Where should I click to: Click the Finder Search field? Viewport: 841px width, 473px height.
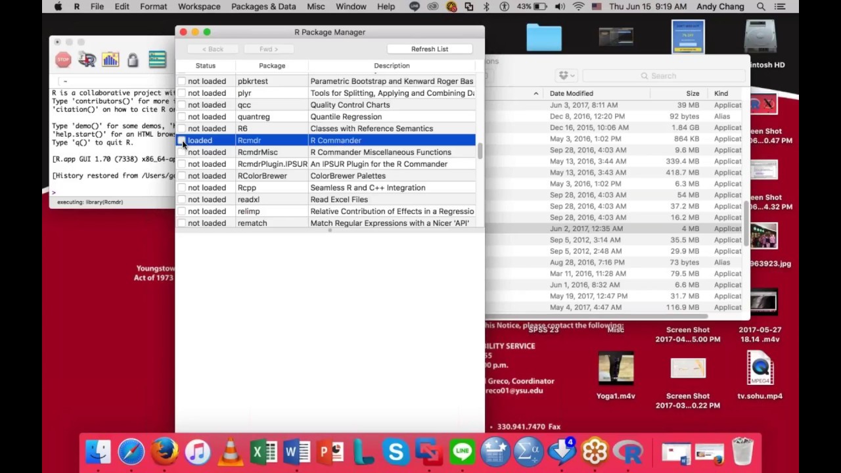(662, 76)
